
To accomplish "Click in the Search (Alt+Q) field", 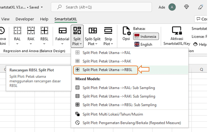I will coord(101,7).
